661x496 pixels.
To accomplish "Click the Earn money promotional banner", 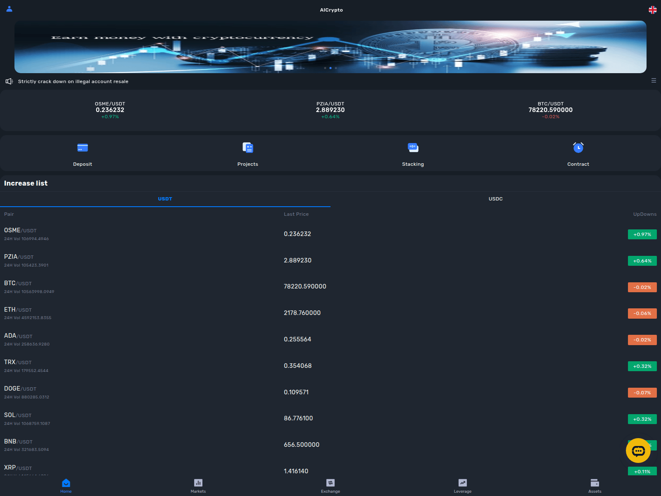I will tap(330, 47).
